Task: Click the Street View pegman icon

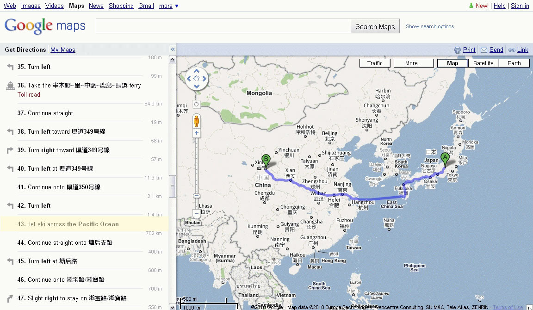Action: coord(197,120)
